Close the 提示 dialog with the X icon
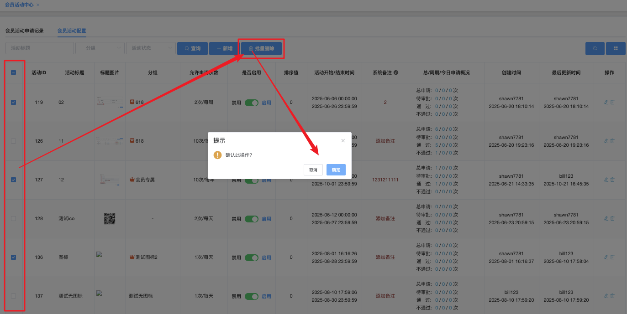627x314 pixels. pos(343,141)
